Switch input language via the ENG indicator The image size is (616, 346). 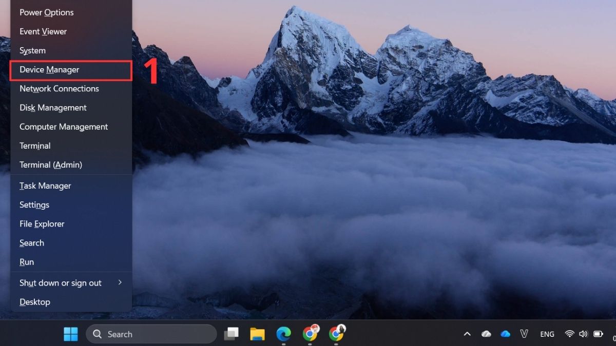click(547, 334)
